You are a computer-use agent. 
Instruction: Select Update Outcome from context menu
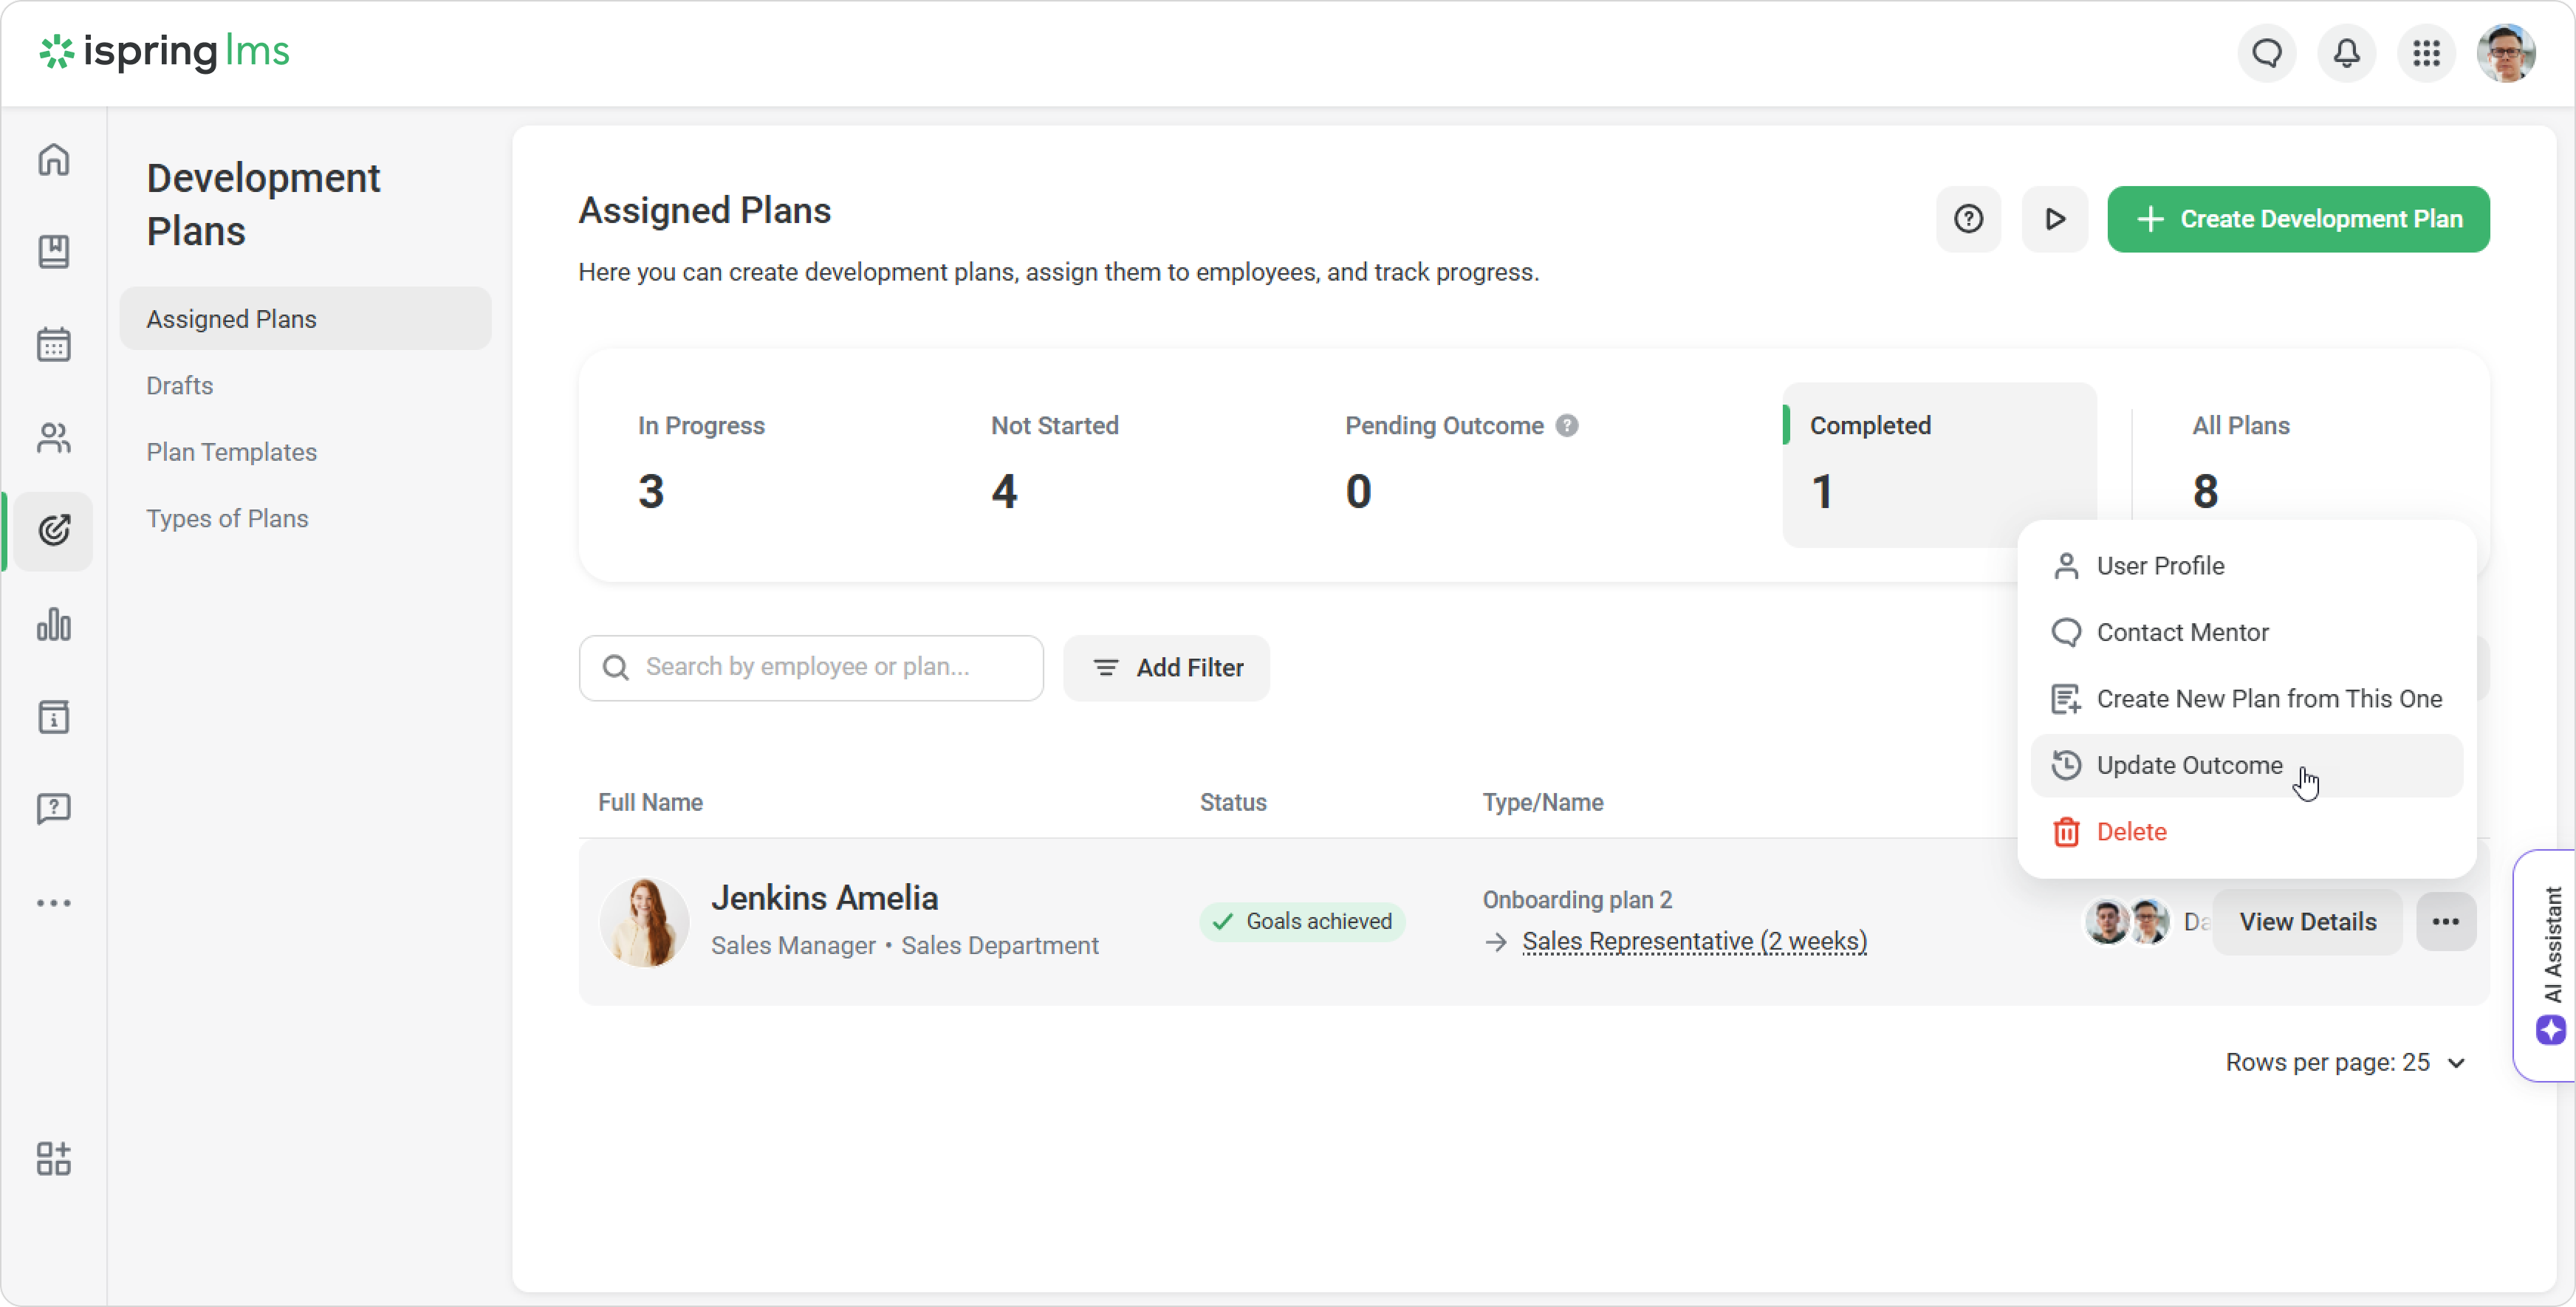click(2188, 765)
